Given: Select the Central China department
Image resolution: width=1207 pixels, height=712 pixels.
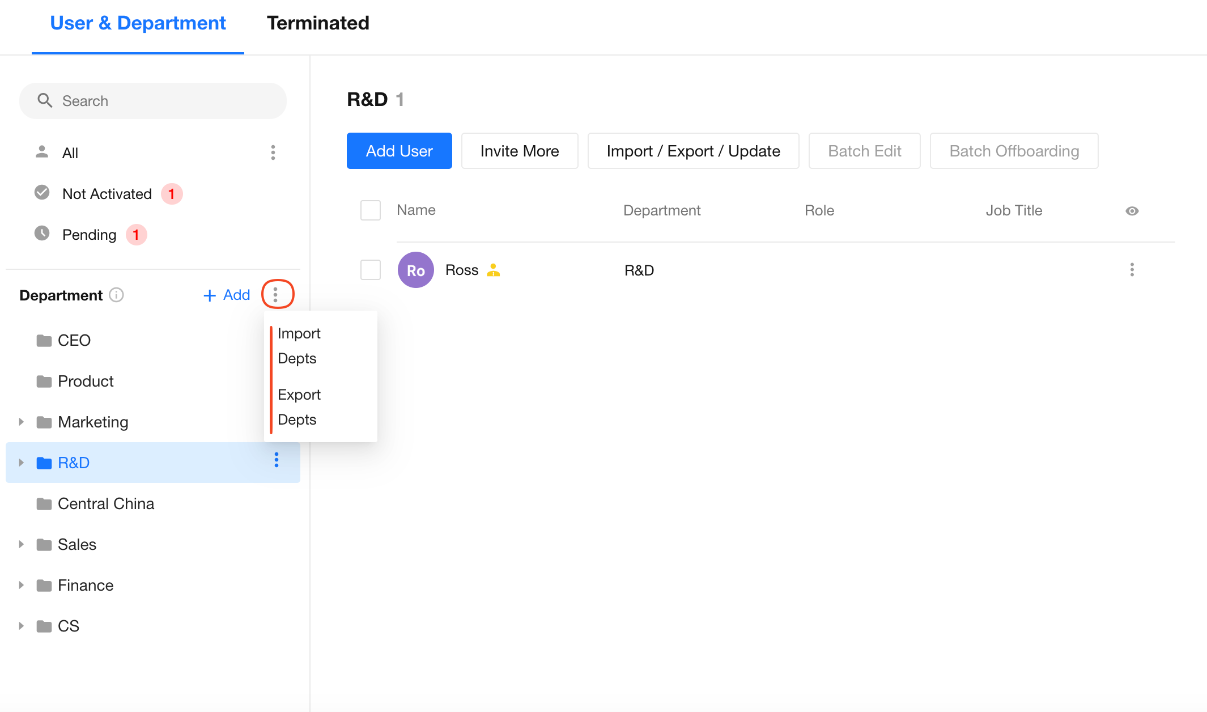Looking at the screenshot, I should click(x=106, y=503).
